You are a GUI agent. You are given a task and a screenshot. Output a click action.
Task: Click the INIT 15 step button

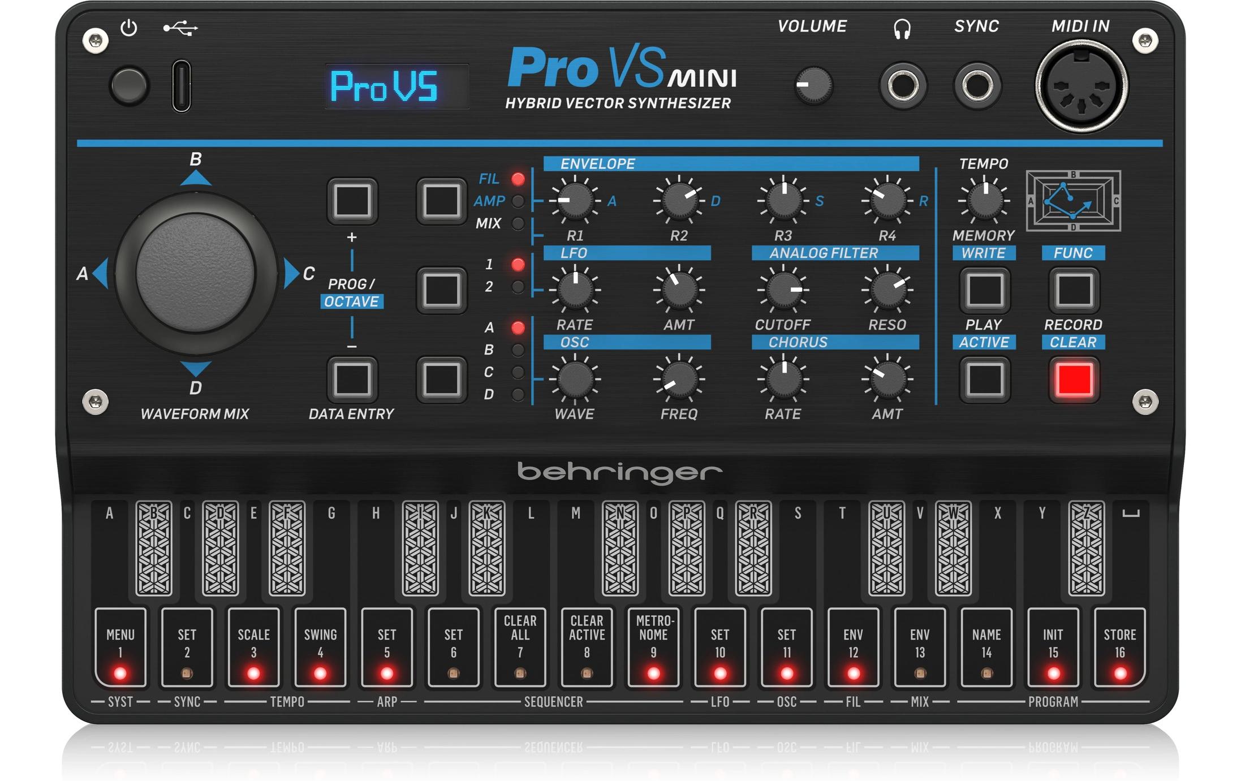1053,647
